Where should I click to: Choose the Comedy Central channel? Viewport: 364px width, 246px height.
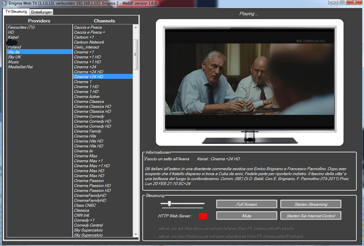[x=89, y=225]
